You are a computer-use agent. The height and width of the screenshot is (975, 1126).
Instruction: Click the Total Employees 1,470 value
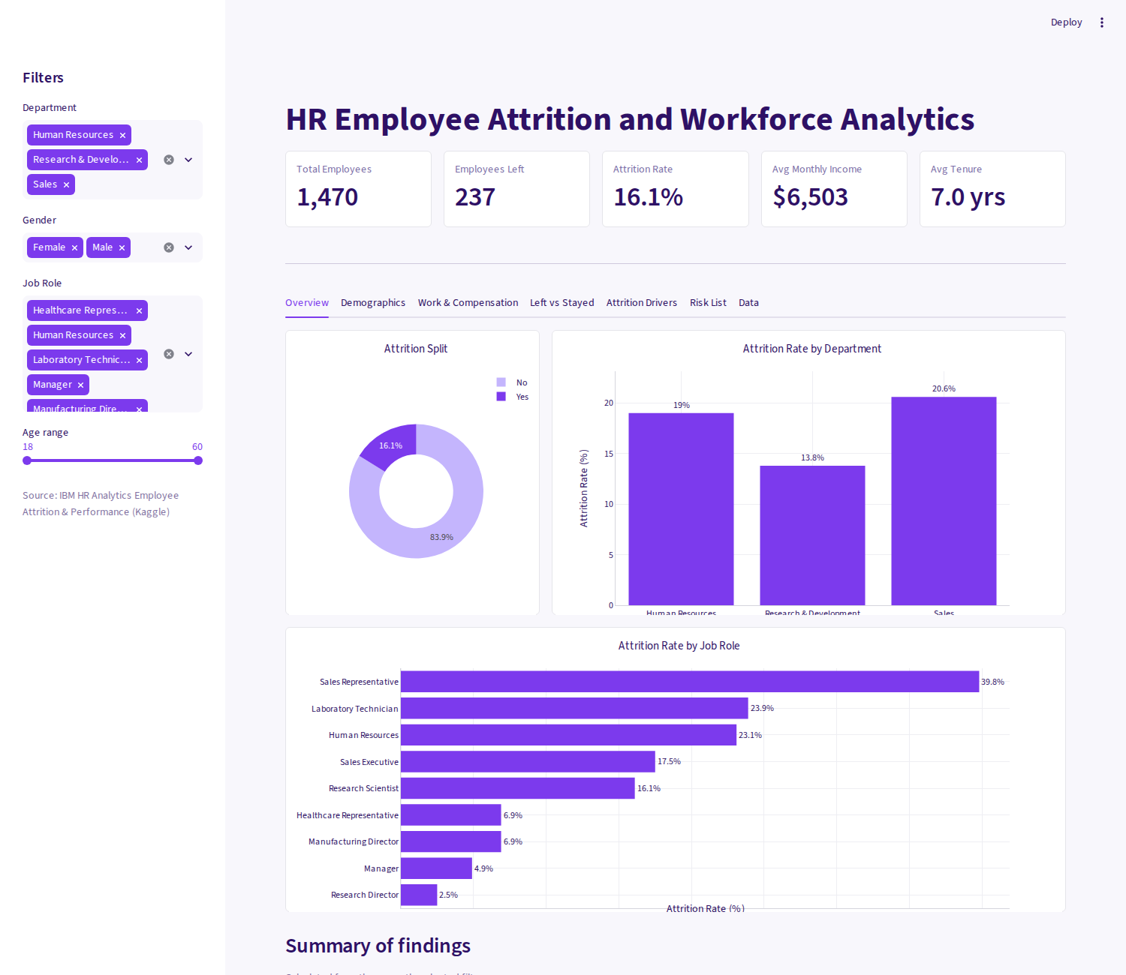(x=327, y=197)
